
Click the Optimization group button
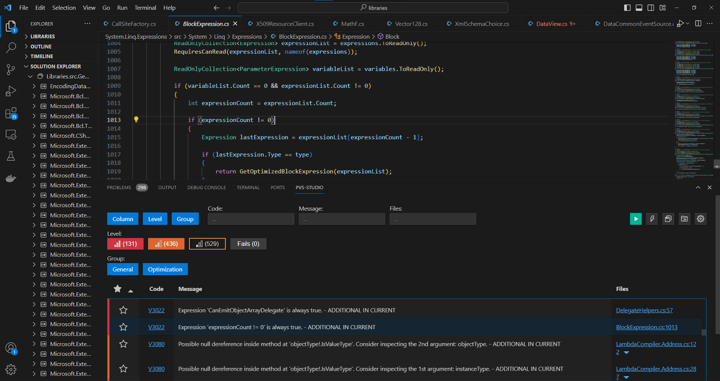point(165,269)
